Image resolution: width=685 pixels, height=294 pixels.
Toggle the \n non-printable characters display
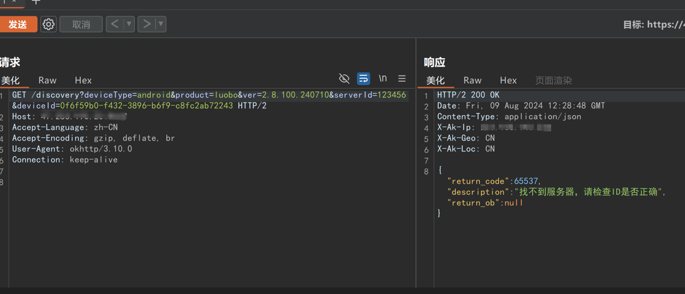tap(383, 79)
